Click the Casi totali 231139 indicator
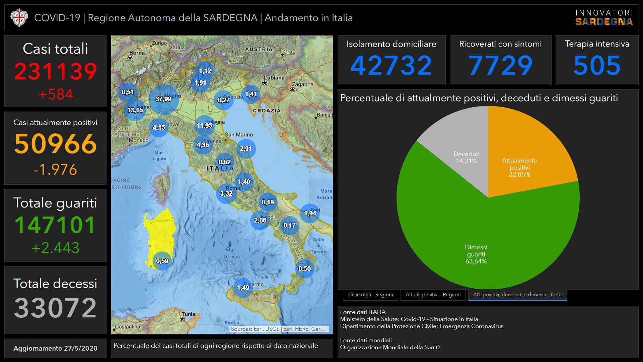 [56, 71]
